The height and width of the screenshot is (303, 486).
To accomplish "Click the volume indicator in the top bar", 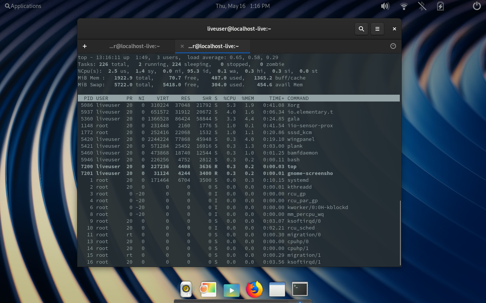I will click(x=385, y=6).
